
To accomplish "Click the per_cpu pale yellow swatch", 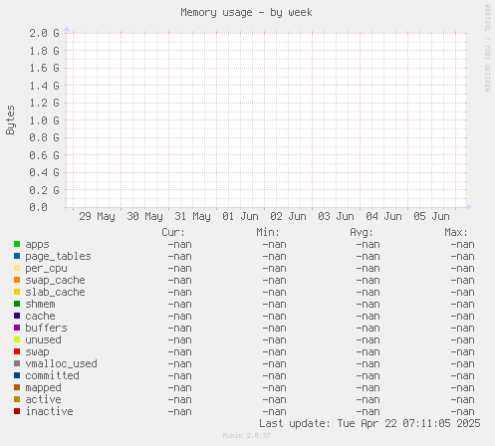I will point(17,268).
